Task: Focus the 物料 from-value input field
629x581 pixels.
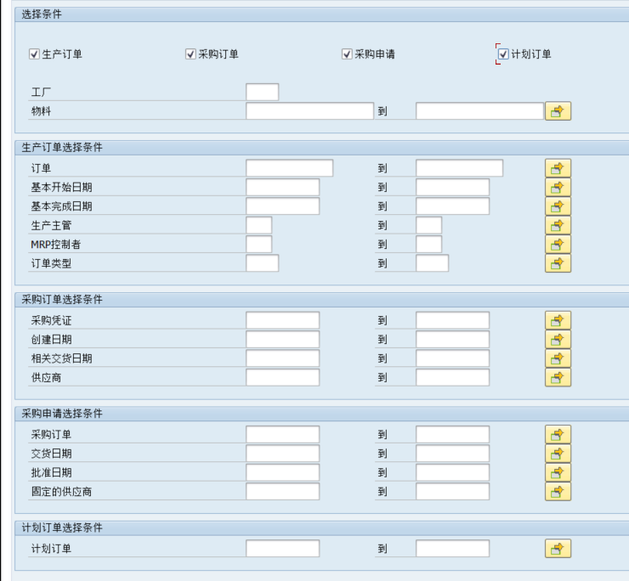Action: 309,111
